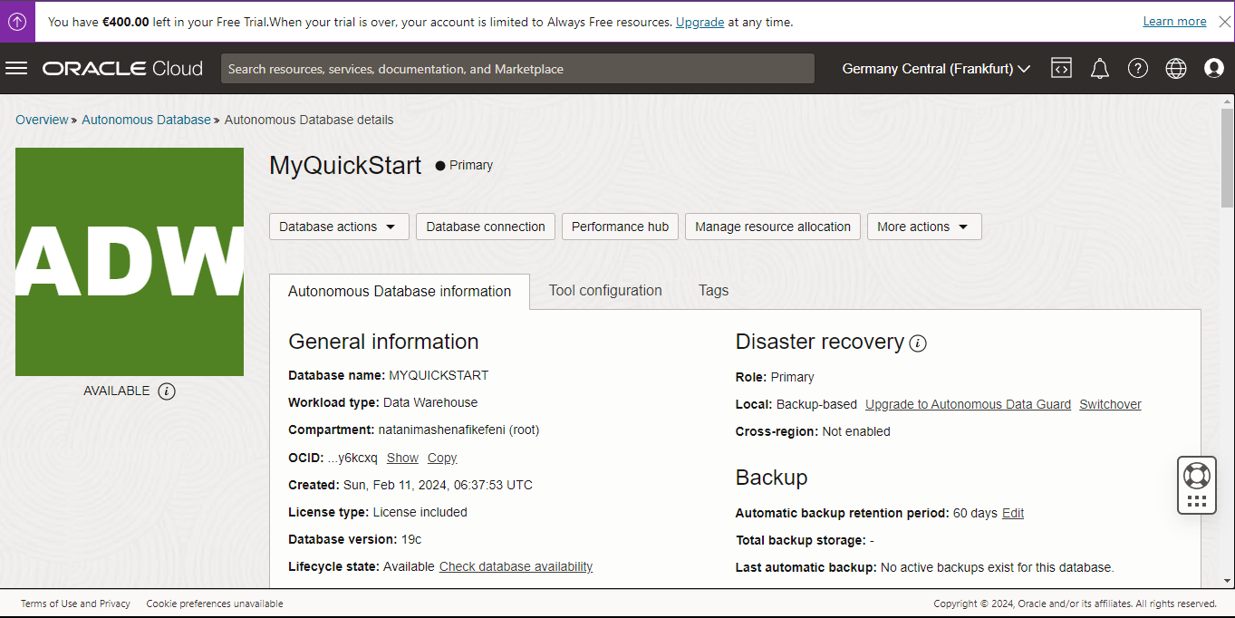This screenshot has height=618, width=1235.
Task: Click the database version 19c value
Action: [411, 539]
